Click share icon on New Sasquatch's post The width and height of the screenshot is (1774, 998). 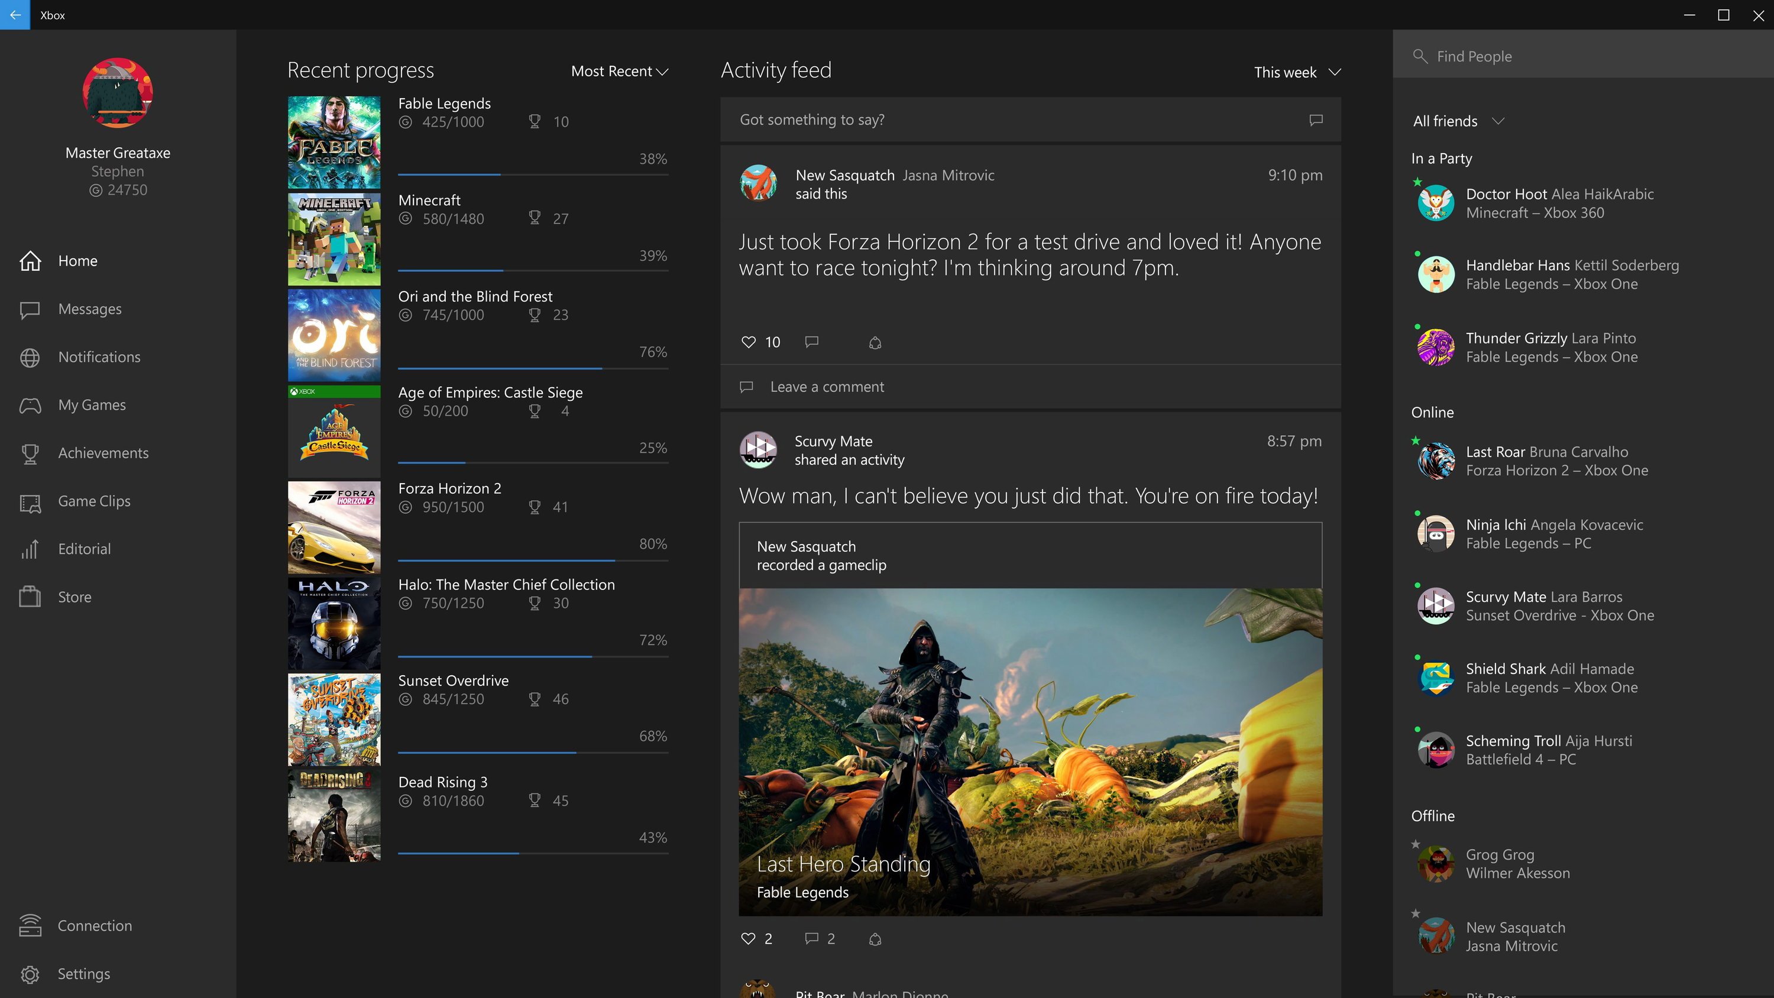(875, 342)
